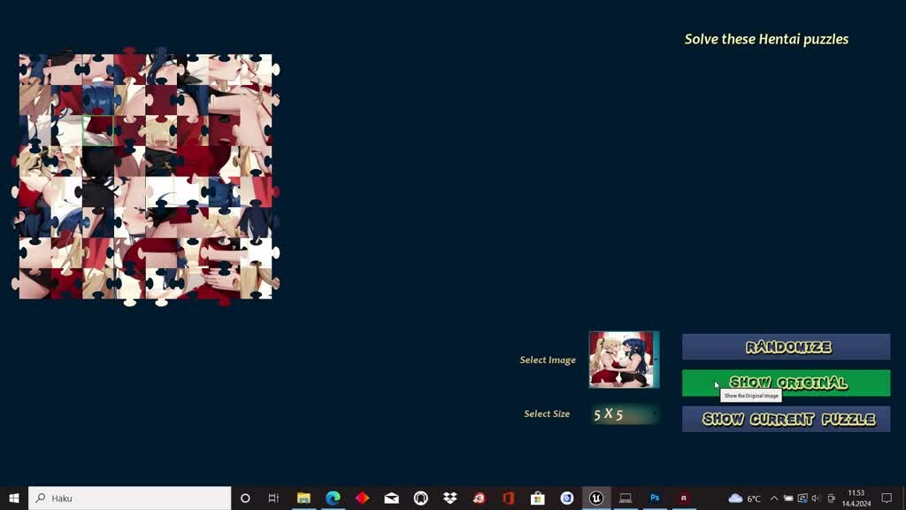Open the weather widget showing 6°C
The height and width of the screenshot is (510, 906).
[744, 498]
